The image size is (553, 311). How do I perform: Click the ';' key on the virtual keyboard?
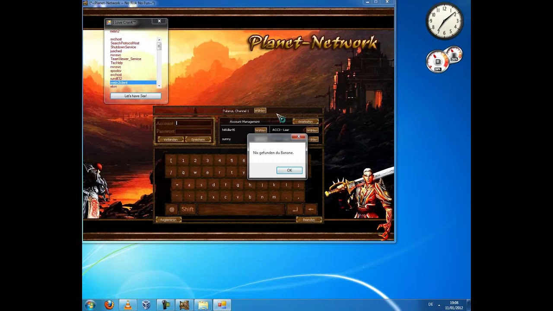coord(298,184)
